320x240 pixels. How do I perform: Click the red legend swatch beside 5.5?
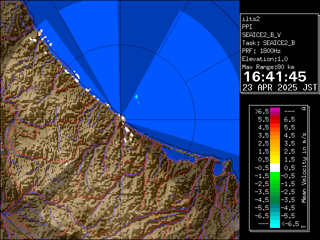(275, 119)
